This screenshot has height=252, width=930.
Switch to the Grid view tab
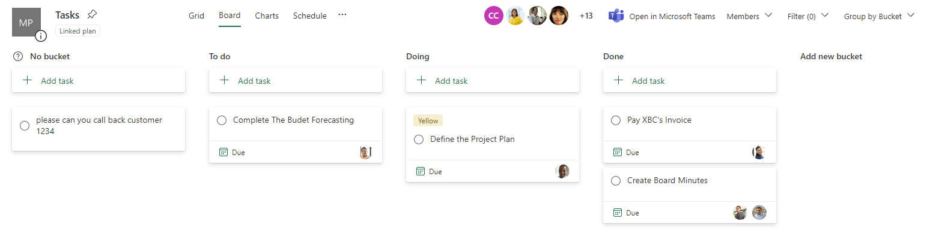pos(196,16)
